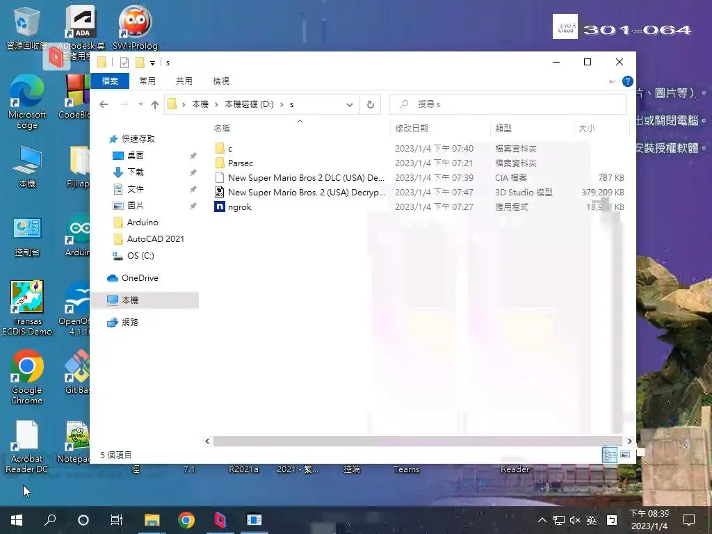Select 桌面 in navigation pane
Viewport: 712px width, 534px height.
(136, 156)
